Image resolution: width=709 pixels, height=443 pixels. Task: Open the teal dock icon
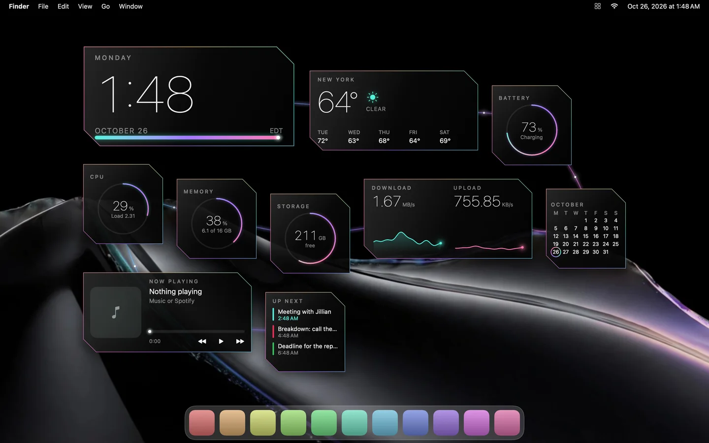[x=354, y=423]
